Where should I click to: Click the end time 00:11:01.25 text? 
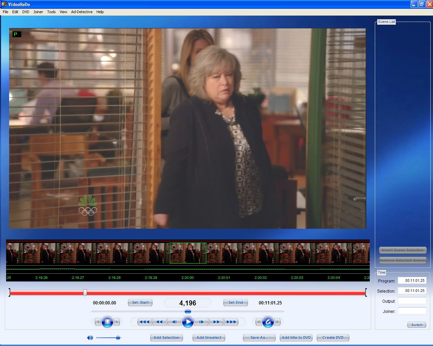click(x=270, y=303)
